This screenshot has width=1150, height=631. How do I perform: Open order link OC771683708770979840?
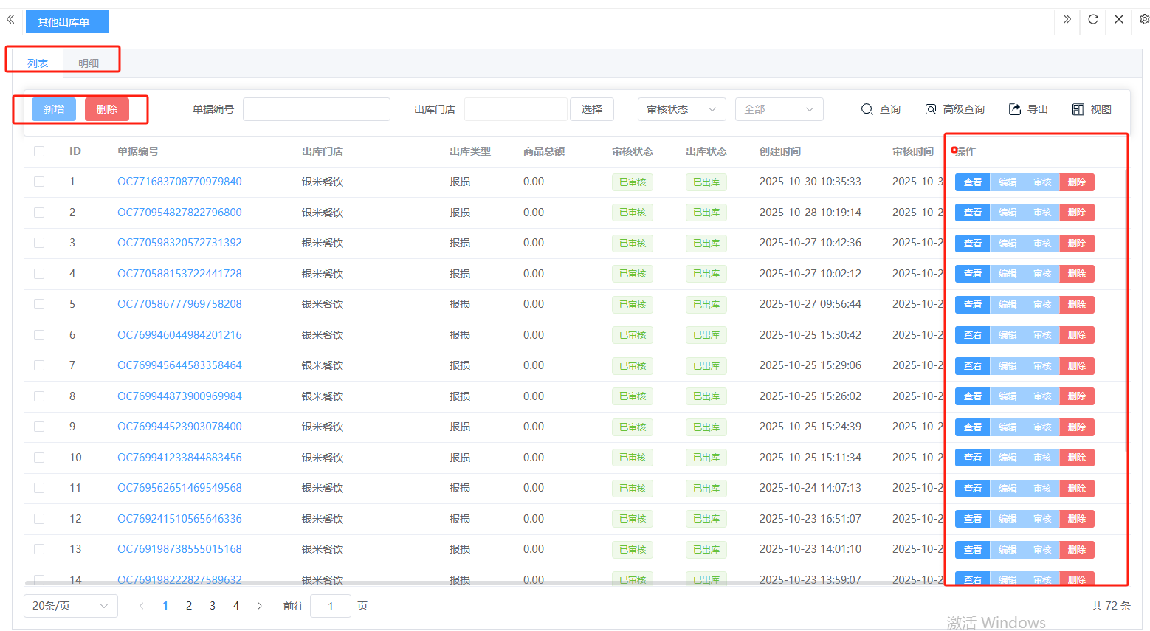(x=179, y=182)
